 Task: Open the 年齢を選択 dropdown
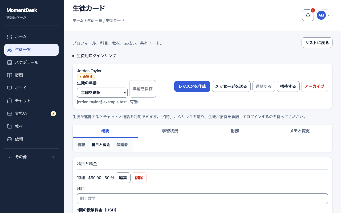click(x=102, y=93)
